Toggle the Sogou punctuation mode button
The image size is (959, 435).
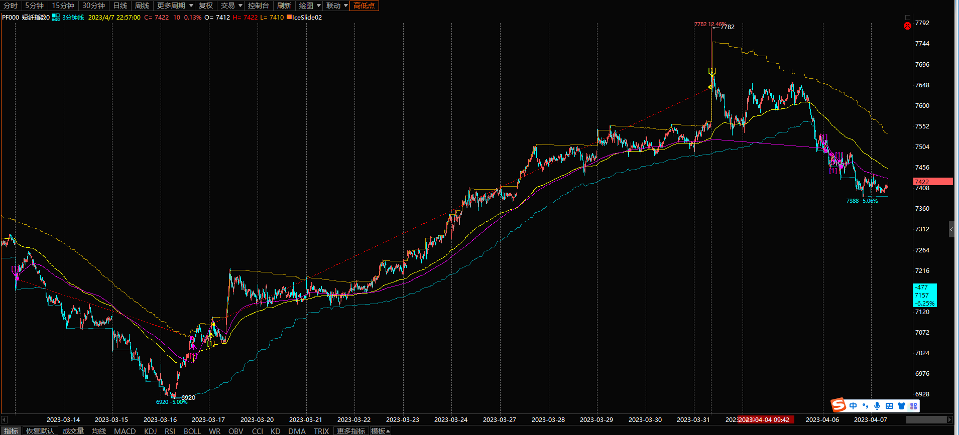(865, 406)
